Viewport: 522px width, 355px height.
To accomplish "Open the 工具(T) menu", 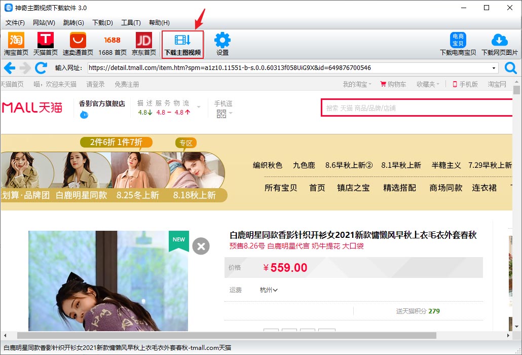I will (x=131, y=23).
